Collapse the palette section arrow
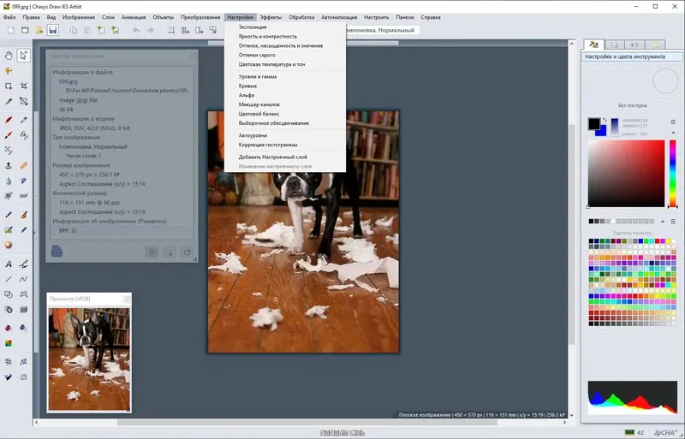 [x=663, y=222]
